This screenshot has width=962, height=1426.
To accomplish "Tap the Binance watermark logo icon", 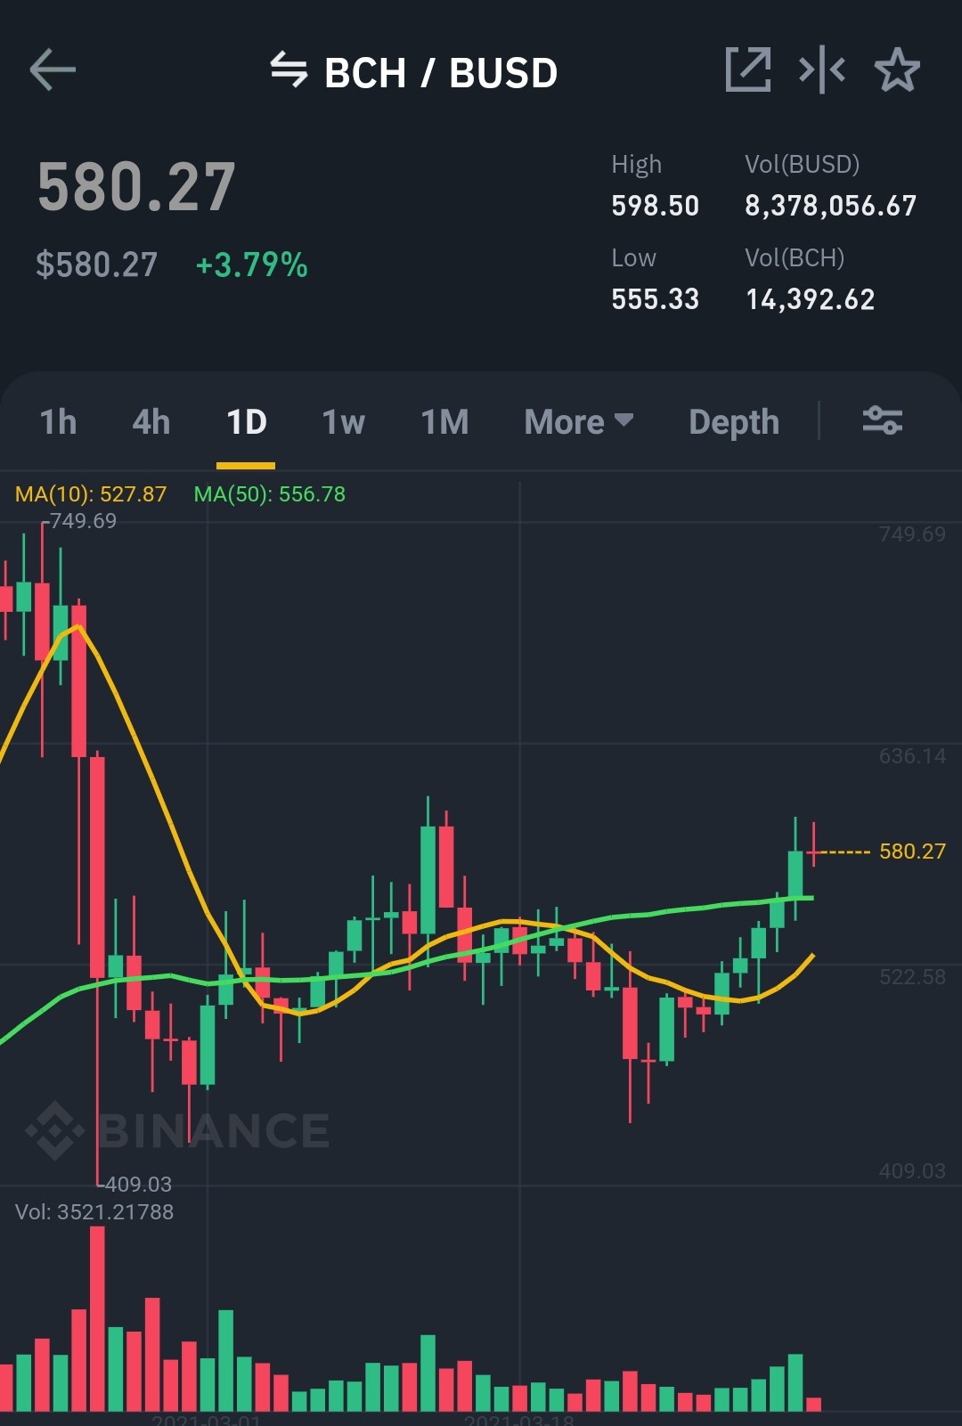I will (x=55, y=1130).
